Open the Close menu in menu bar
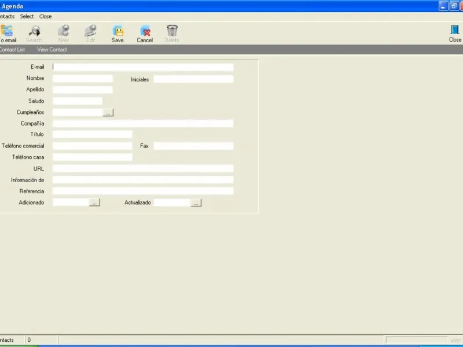The height and width of the screenshot is (347, 463). point(46,17)
